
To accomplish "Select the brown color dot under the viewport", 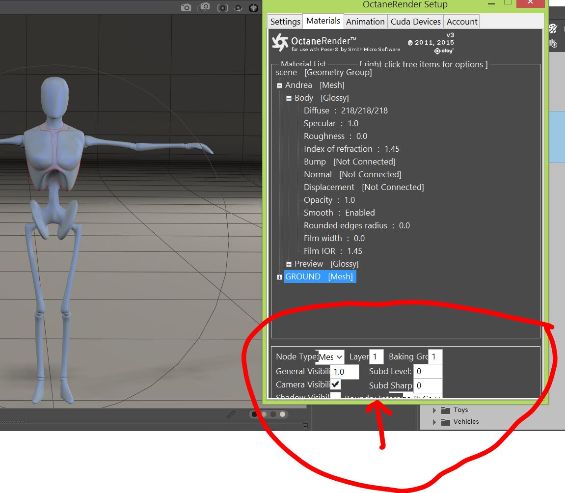I will [x=273, y=414].
